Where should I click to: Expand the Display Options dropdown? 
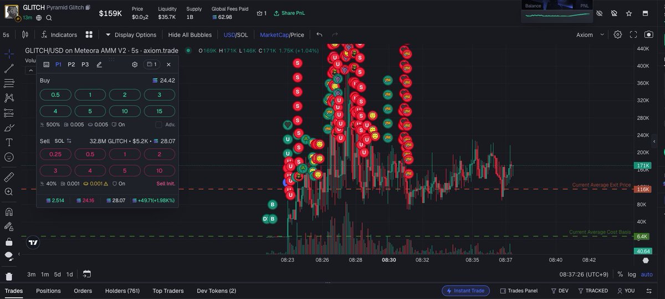pos(131,34)
